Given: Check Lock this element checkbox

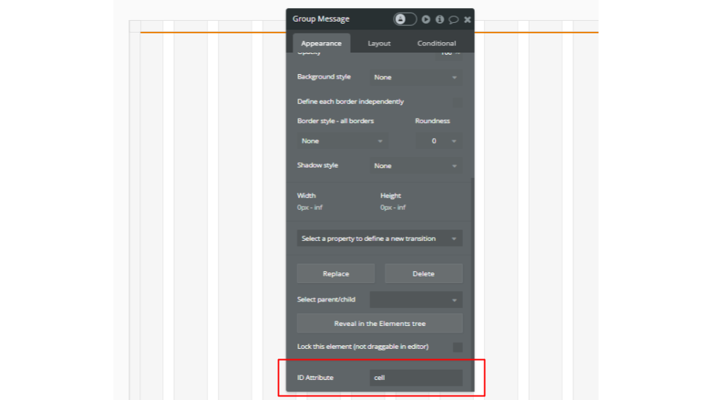Looking at the screenshot, I should (x=458, y=347).
